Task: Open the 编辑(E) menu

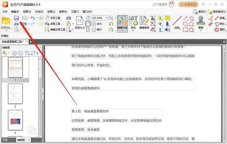Action: 15,12
